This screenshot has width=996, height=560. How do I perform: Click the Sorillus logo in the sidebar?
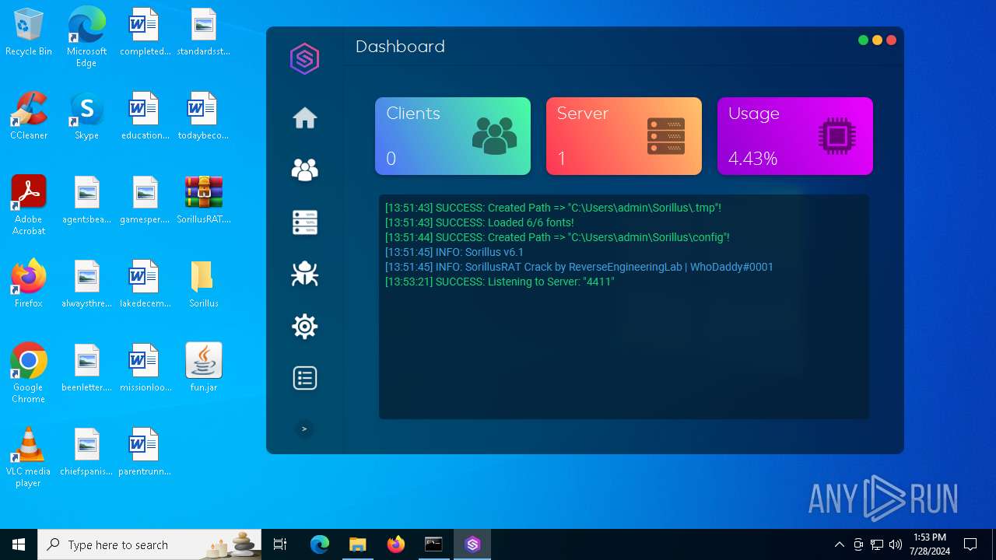304,59
